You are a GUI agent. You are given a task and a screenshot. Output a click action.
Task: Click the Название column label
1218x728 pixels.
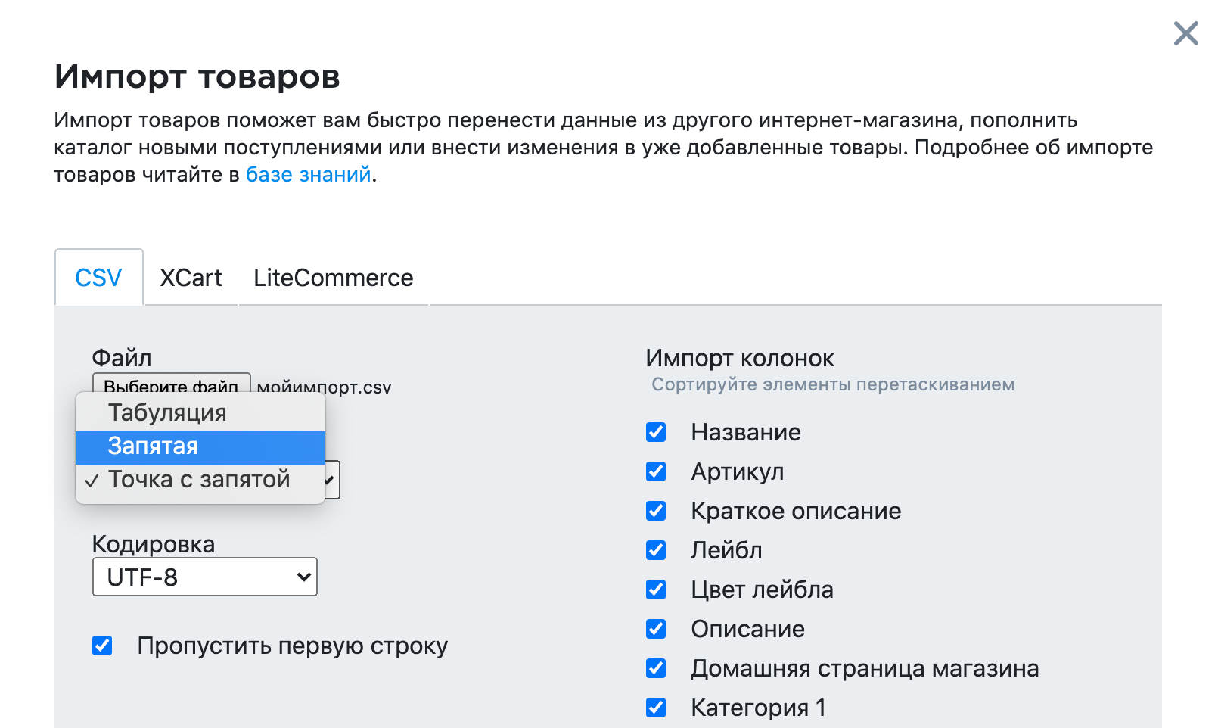pyautogui.click(x=746, y=432)
